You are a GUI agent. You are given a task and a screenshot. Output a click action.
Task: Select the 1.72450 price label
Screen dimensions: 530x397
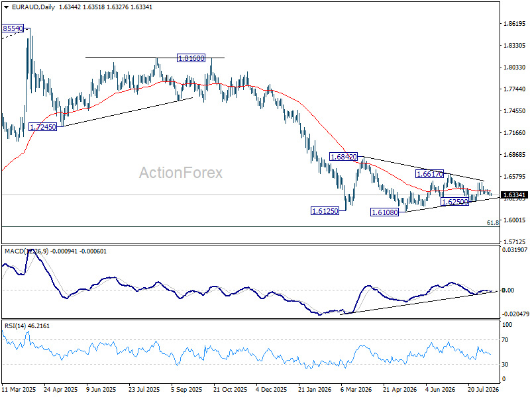[42, 127]
